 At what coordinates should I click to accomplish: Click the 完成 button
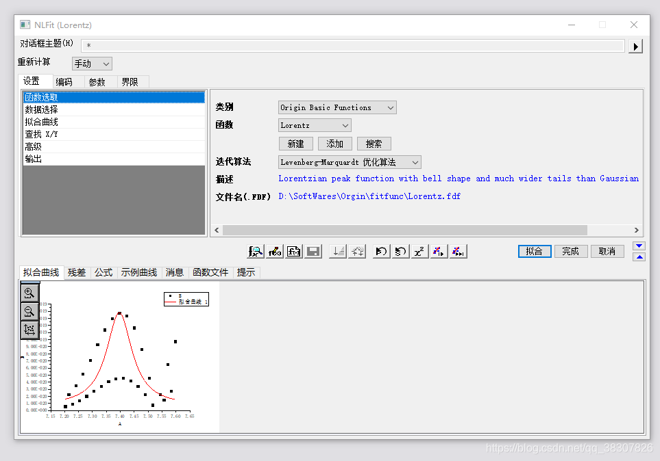pos(571,251)
